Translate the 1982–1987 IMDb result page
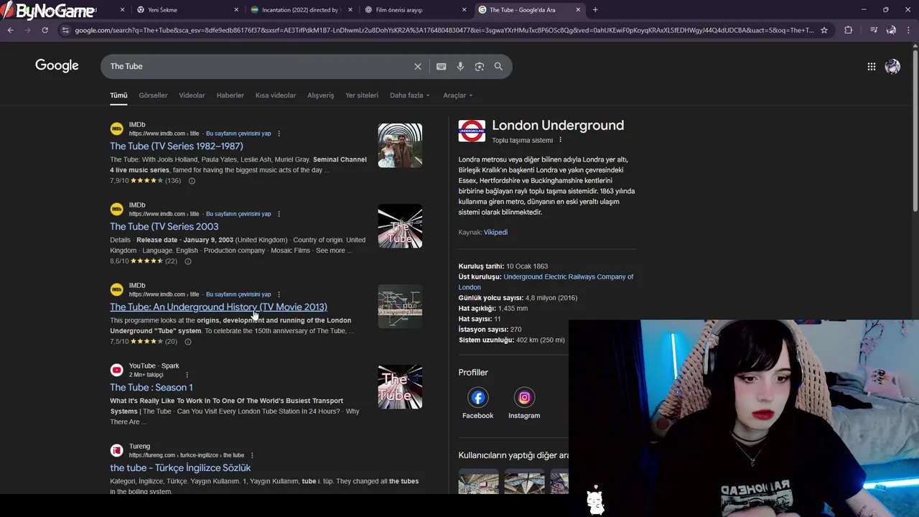 tap(238, 134)
